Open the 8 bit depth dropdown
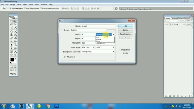Screen dimensions: 194x109 click(x=105, y=47)
